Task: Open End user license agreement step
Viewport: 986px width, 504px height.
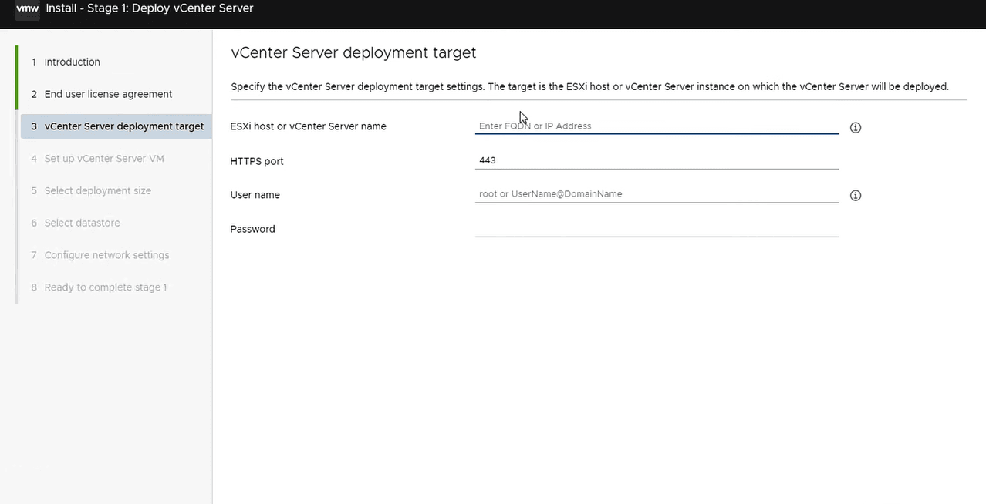Action: pos(108,94)
